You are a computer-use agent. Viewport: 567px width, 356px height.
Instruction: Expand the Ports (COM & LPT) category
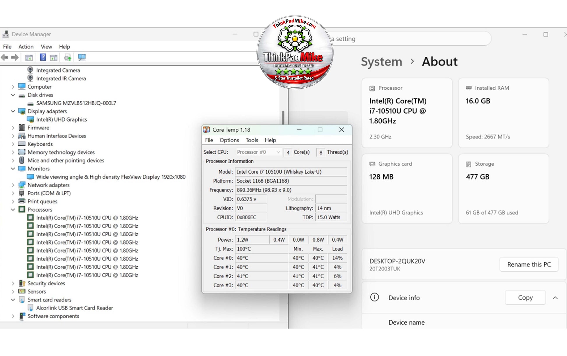coord(13,193)
